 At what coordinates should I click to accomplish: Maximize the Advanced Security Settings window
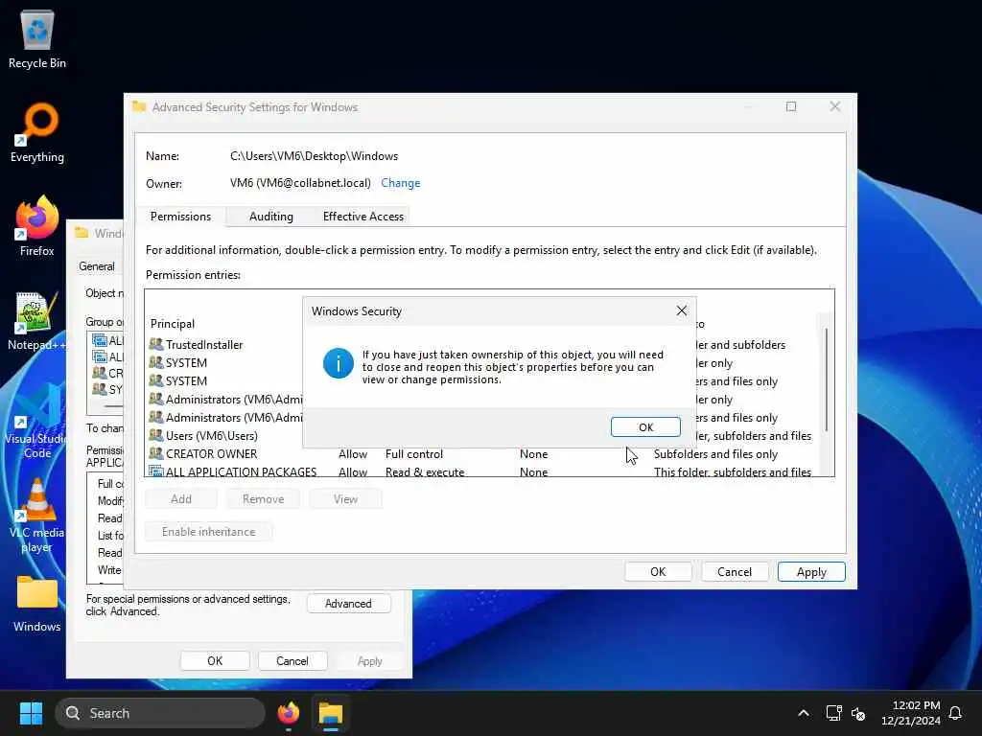[791, 106]
